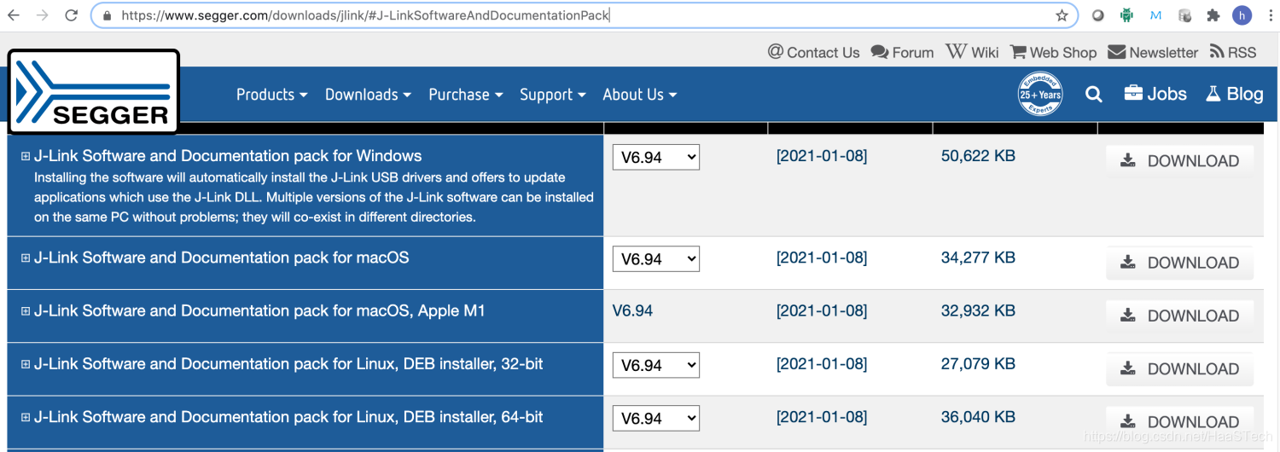Click the 32,932 KB file size
Image resolution: width=1280 pixels, height=452 pixels.
click(978, 311)
